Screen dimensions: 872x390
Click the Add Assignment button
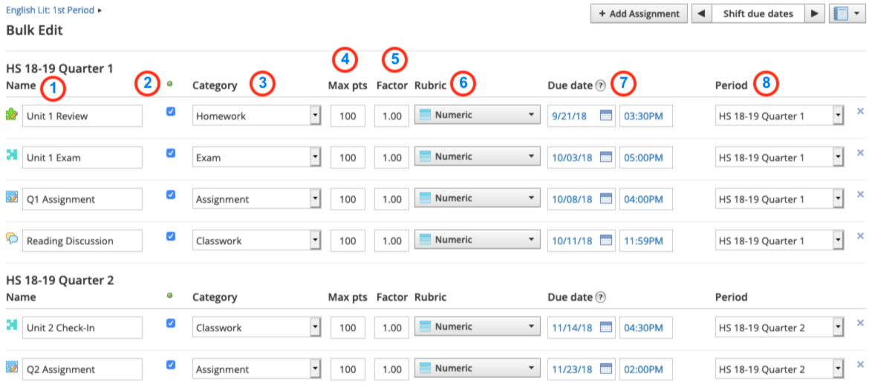(639, 13)
